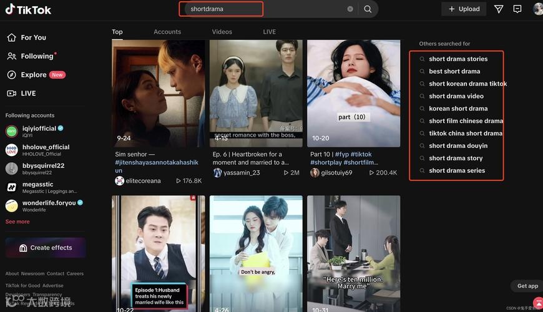Open the Here's ten million video thumbnail
This screenshot has height=312, width=543.
click(x=353, y=253)
